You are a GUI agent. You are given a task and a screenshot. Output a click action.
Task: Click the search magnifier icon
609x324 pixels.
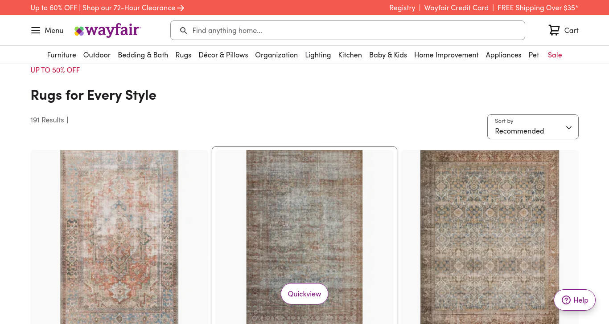[x=183, y=30]
